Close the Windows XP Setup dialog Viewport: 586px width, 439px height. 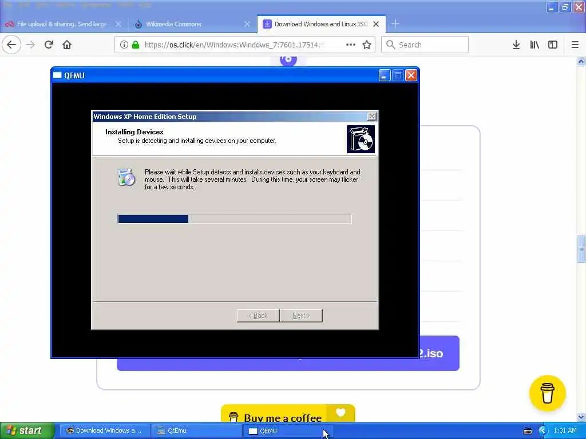372,117
